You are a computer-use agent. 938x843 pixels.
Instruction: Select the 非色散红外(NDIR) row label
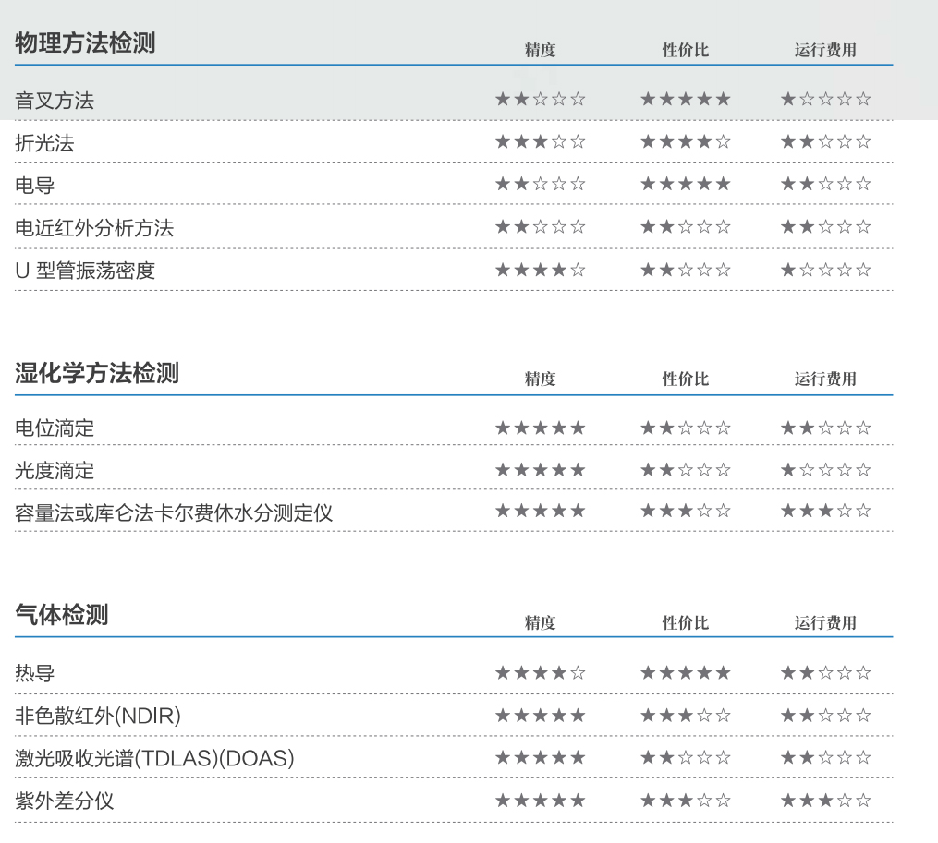pos(98,716)
